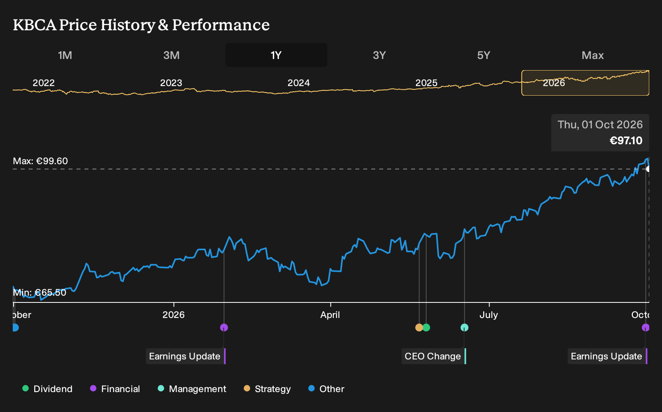Click the 2022 label in overview chart

43,83
